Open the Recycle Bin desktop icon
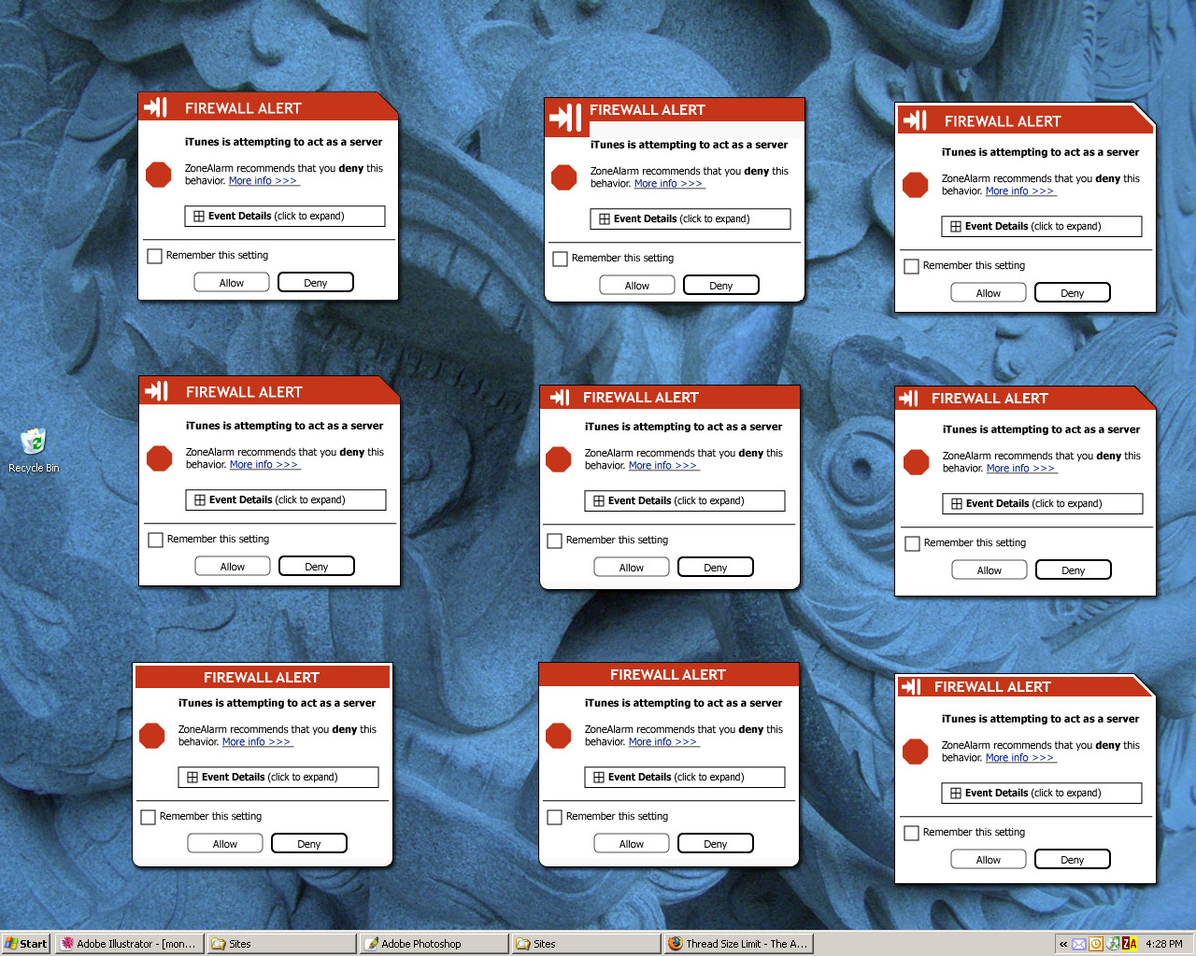 (x=34, y=450)
